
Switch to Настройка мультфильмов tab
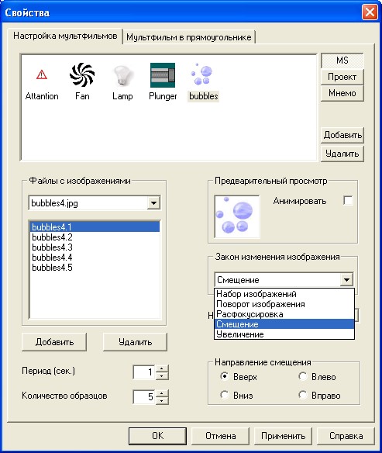pos(65,36)
